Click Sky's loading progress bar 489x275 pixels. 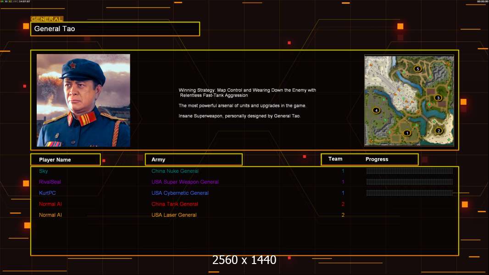coord(410,170)
